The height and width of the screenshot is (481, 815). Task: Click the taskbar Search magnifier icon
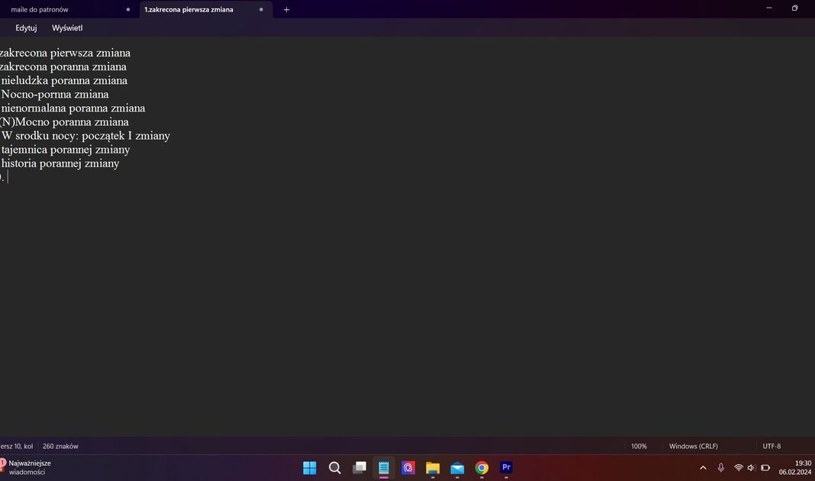coord(334,468)
